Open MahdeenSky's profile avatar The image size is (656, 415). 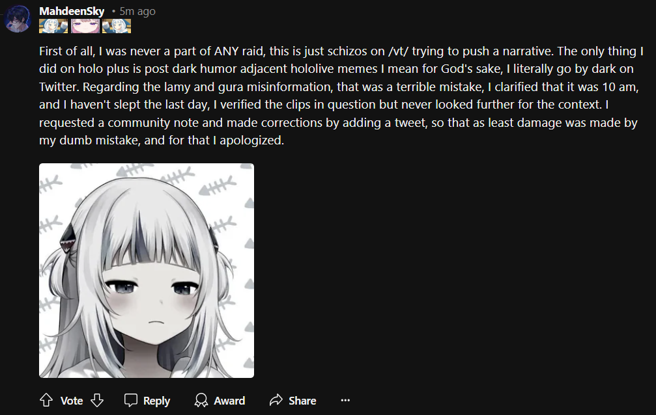18,19
